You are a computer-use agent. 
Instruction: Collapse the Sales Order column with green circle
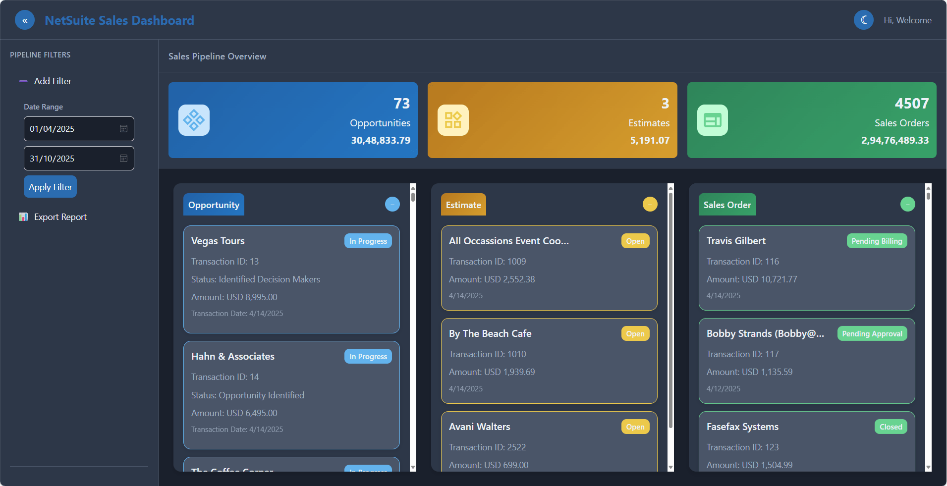coord(907,204)
